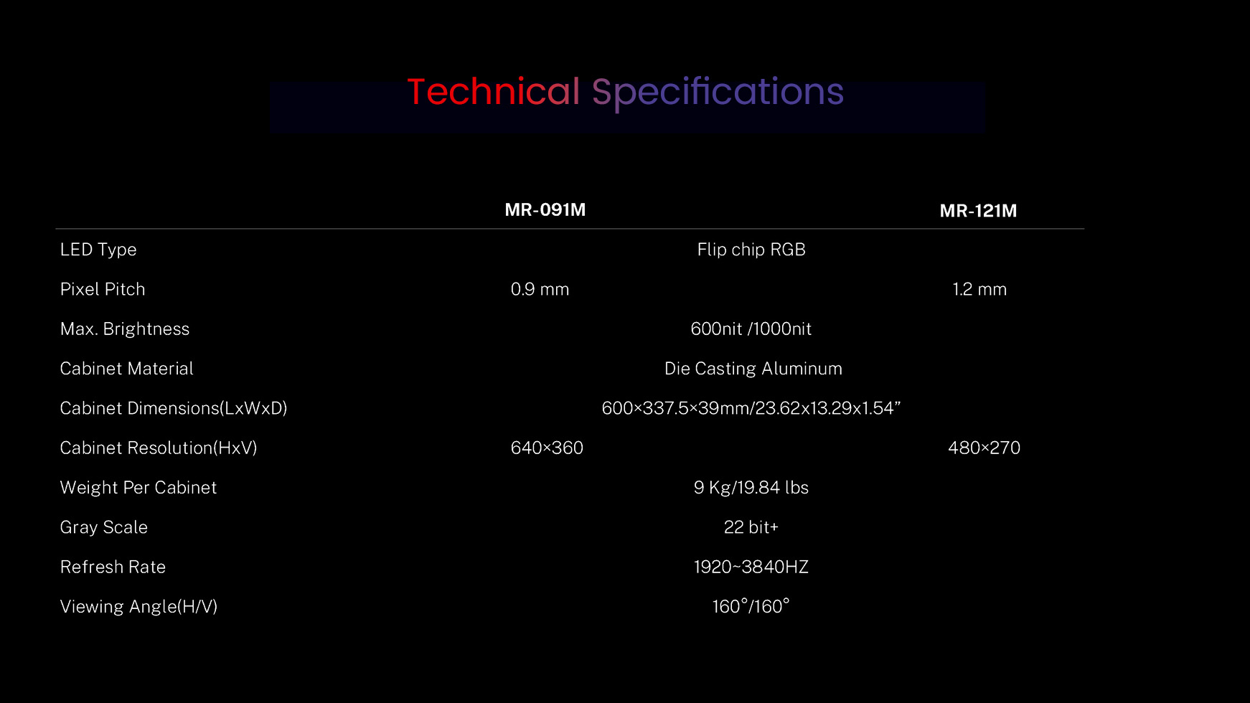Click the 1920~3840HZ refresh rate value

(x=751, y=567)
